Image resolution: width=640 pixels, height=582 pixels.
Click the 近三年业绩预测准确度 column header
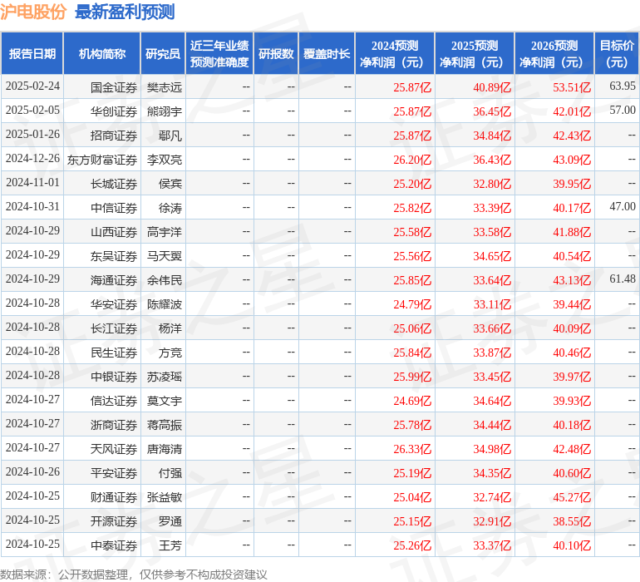[219, 53]
